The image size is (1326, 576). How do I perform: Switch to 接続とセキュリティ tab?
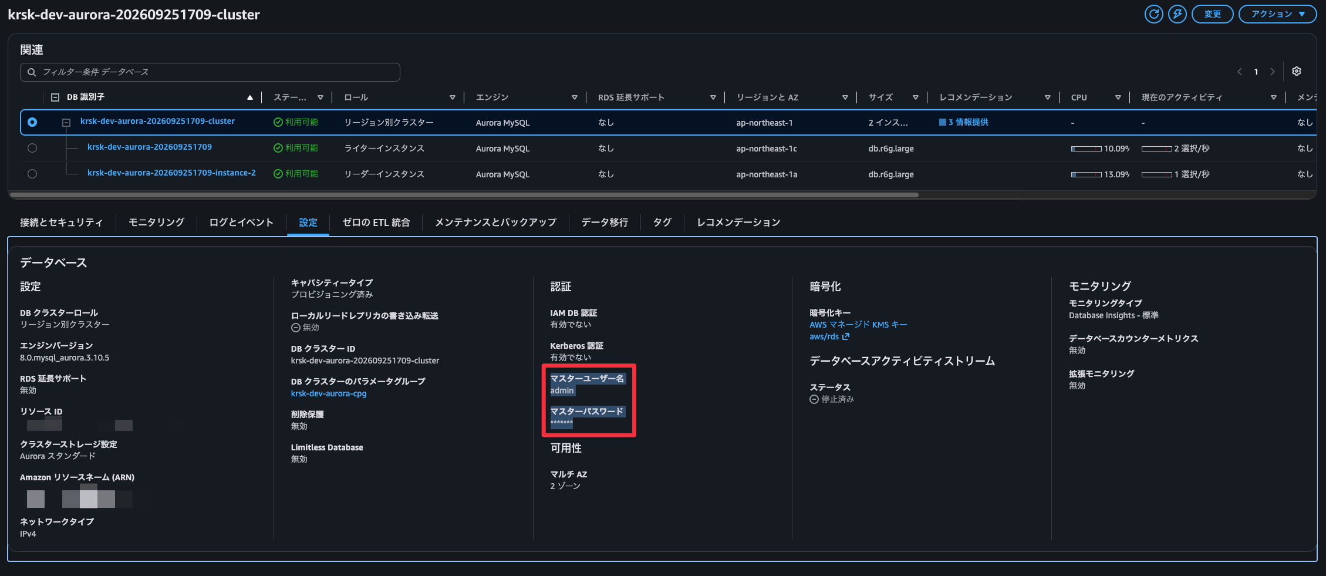(x=61, y=223)
